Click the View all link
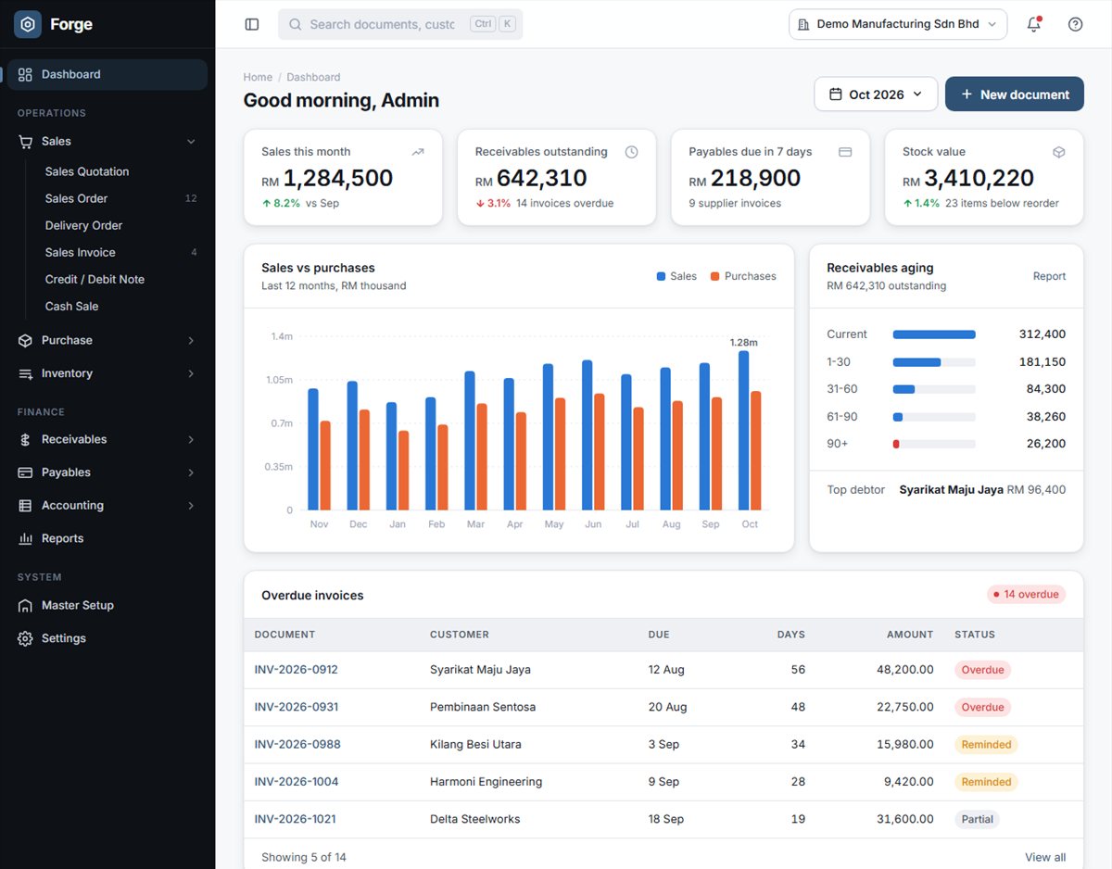 click(1045, 857)
